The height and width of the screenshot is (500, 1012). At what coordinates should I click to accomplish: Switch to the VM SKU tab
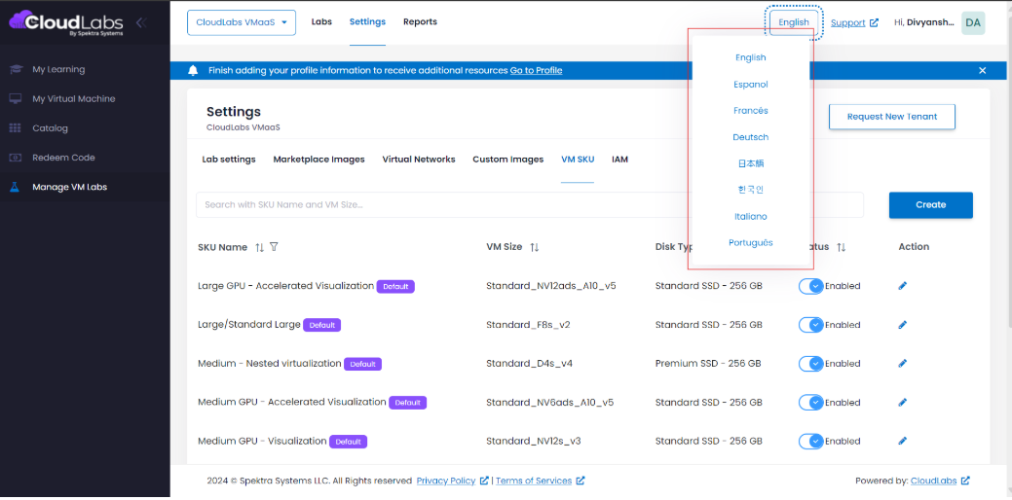578,160
